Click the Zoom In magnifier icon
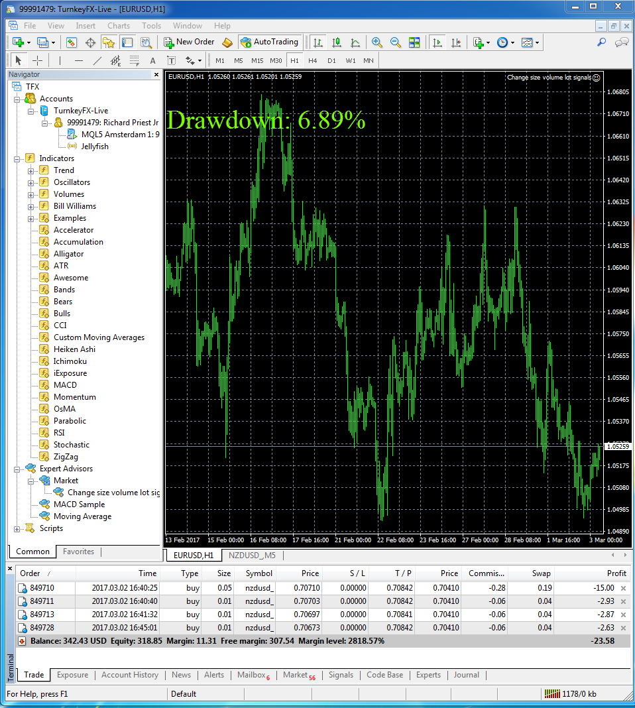This screenshot has width=635, height=708. (x=377, y=42)
